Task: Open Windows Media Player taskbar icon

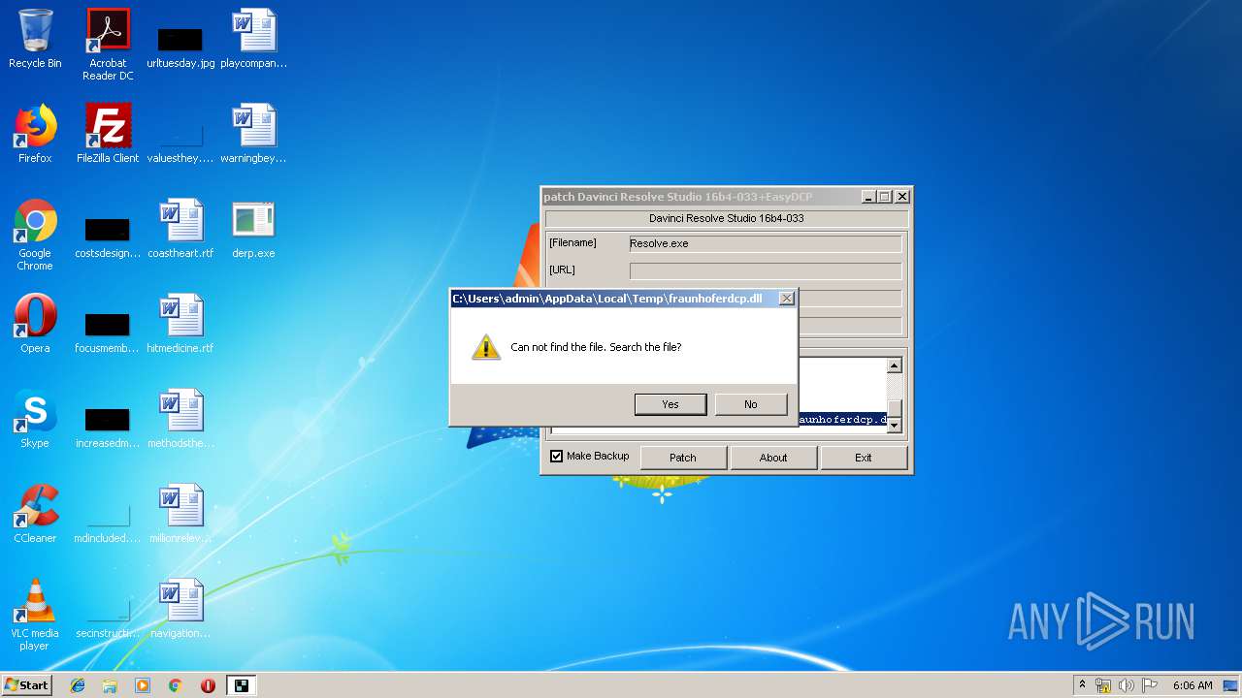Action: click(x=143, y=685)
